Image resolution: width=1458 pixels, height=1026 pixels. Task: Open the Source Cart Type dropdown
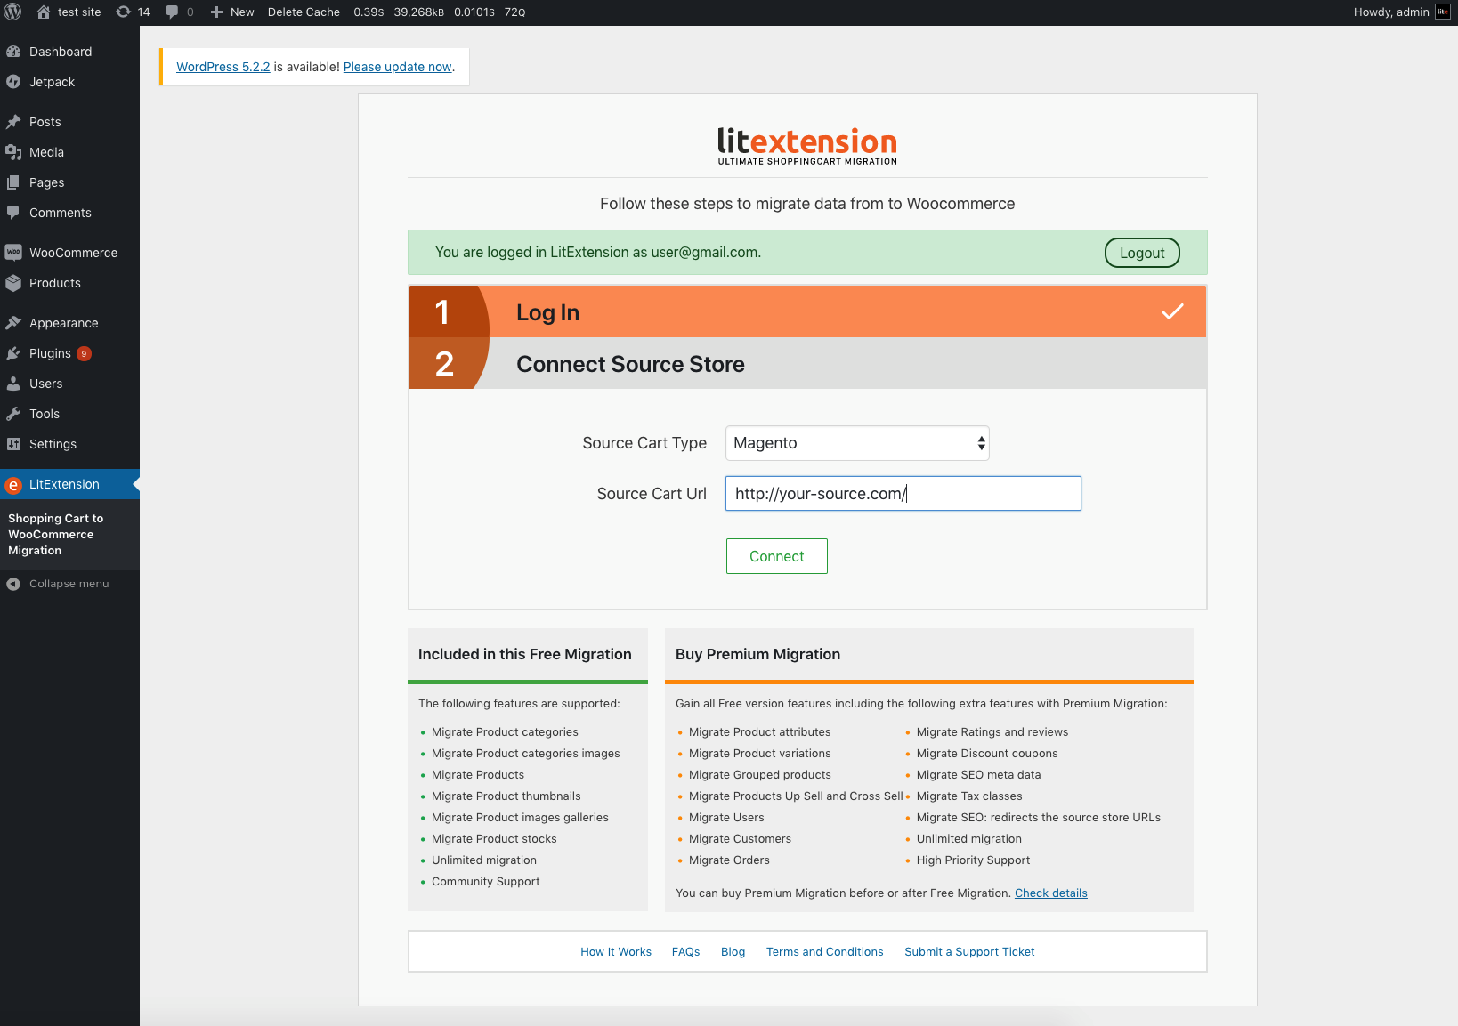coord(856,443)
